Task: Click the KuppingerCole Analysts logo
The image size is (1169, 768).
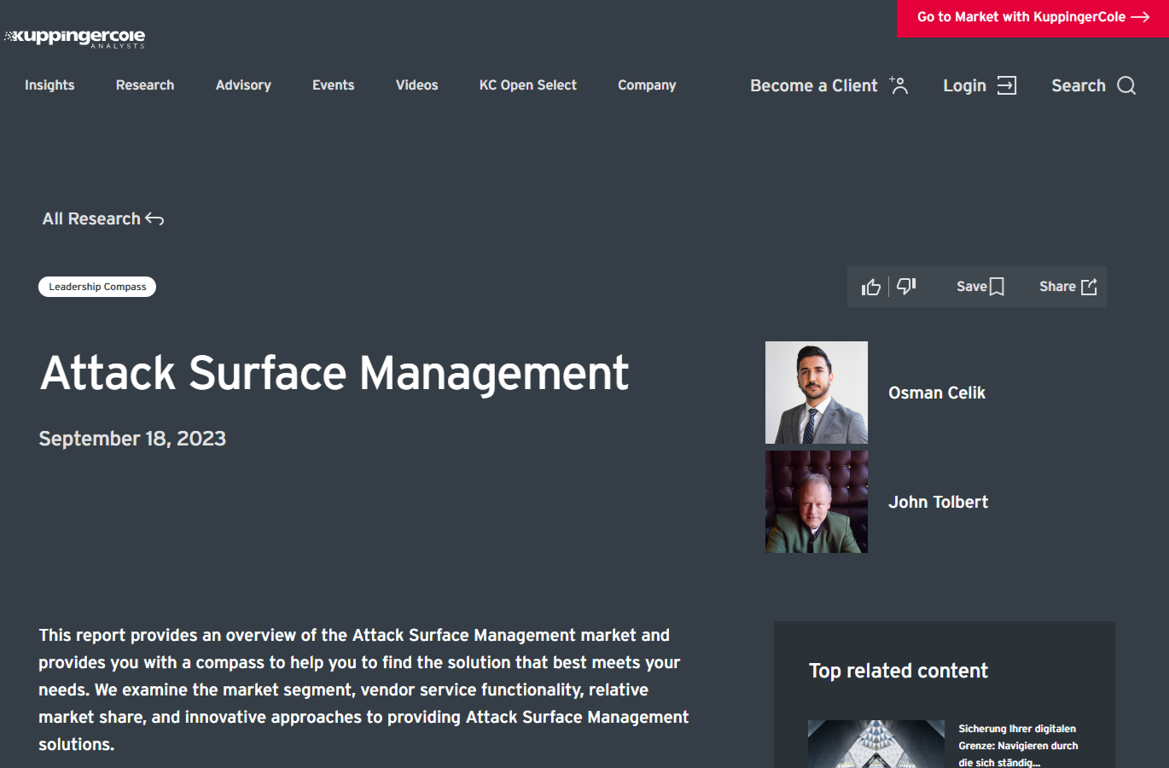Action: pos(75,38)
